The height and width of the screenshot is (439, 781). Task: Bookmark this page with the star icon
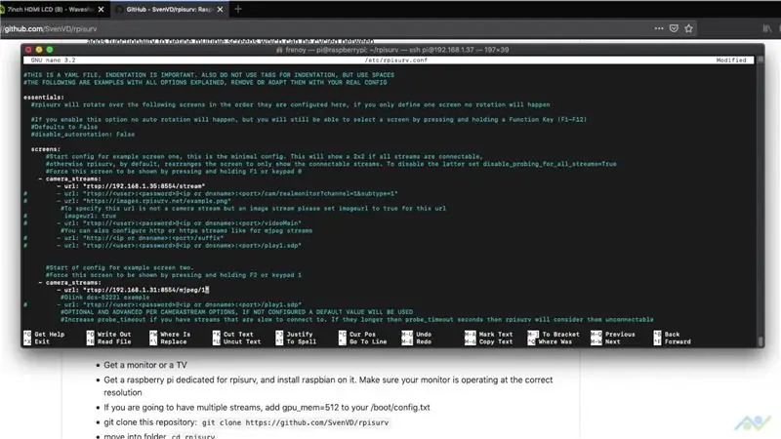point(688,28)
